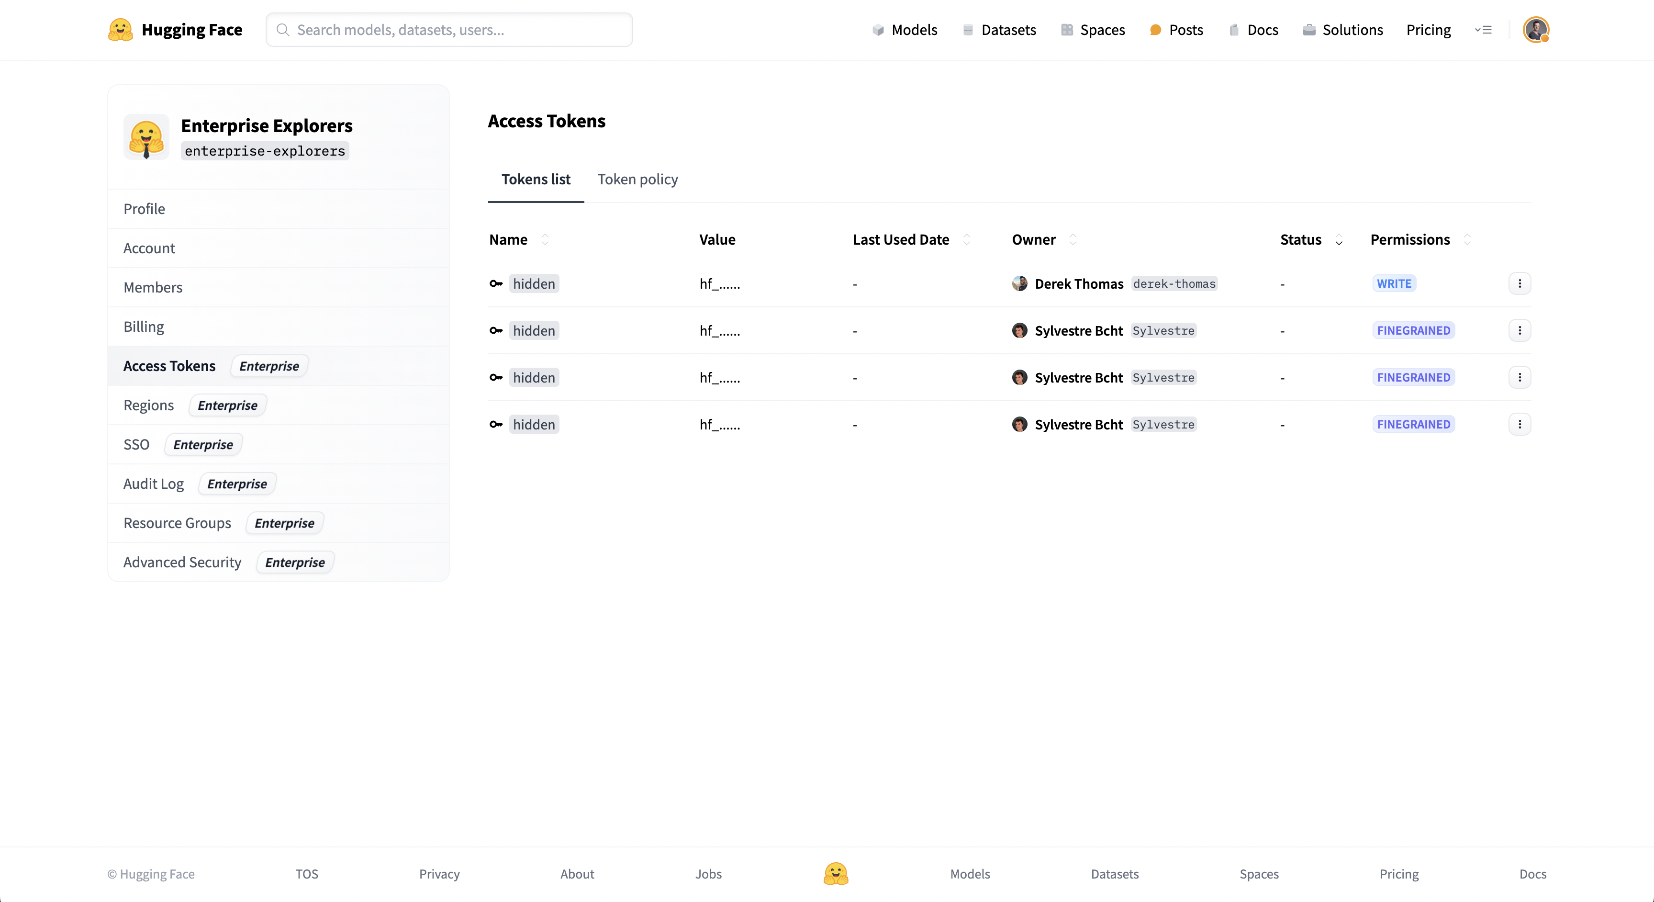Click Derek Thomas's avatar in the Owner column
Viewport: 1654px width, 902px height.
1019,283
